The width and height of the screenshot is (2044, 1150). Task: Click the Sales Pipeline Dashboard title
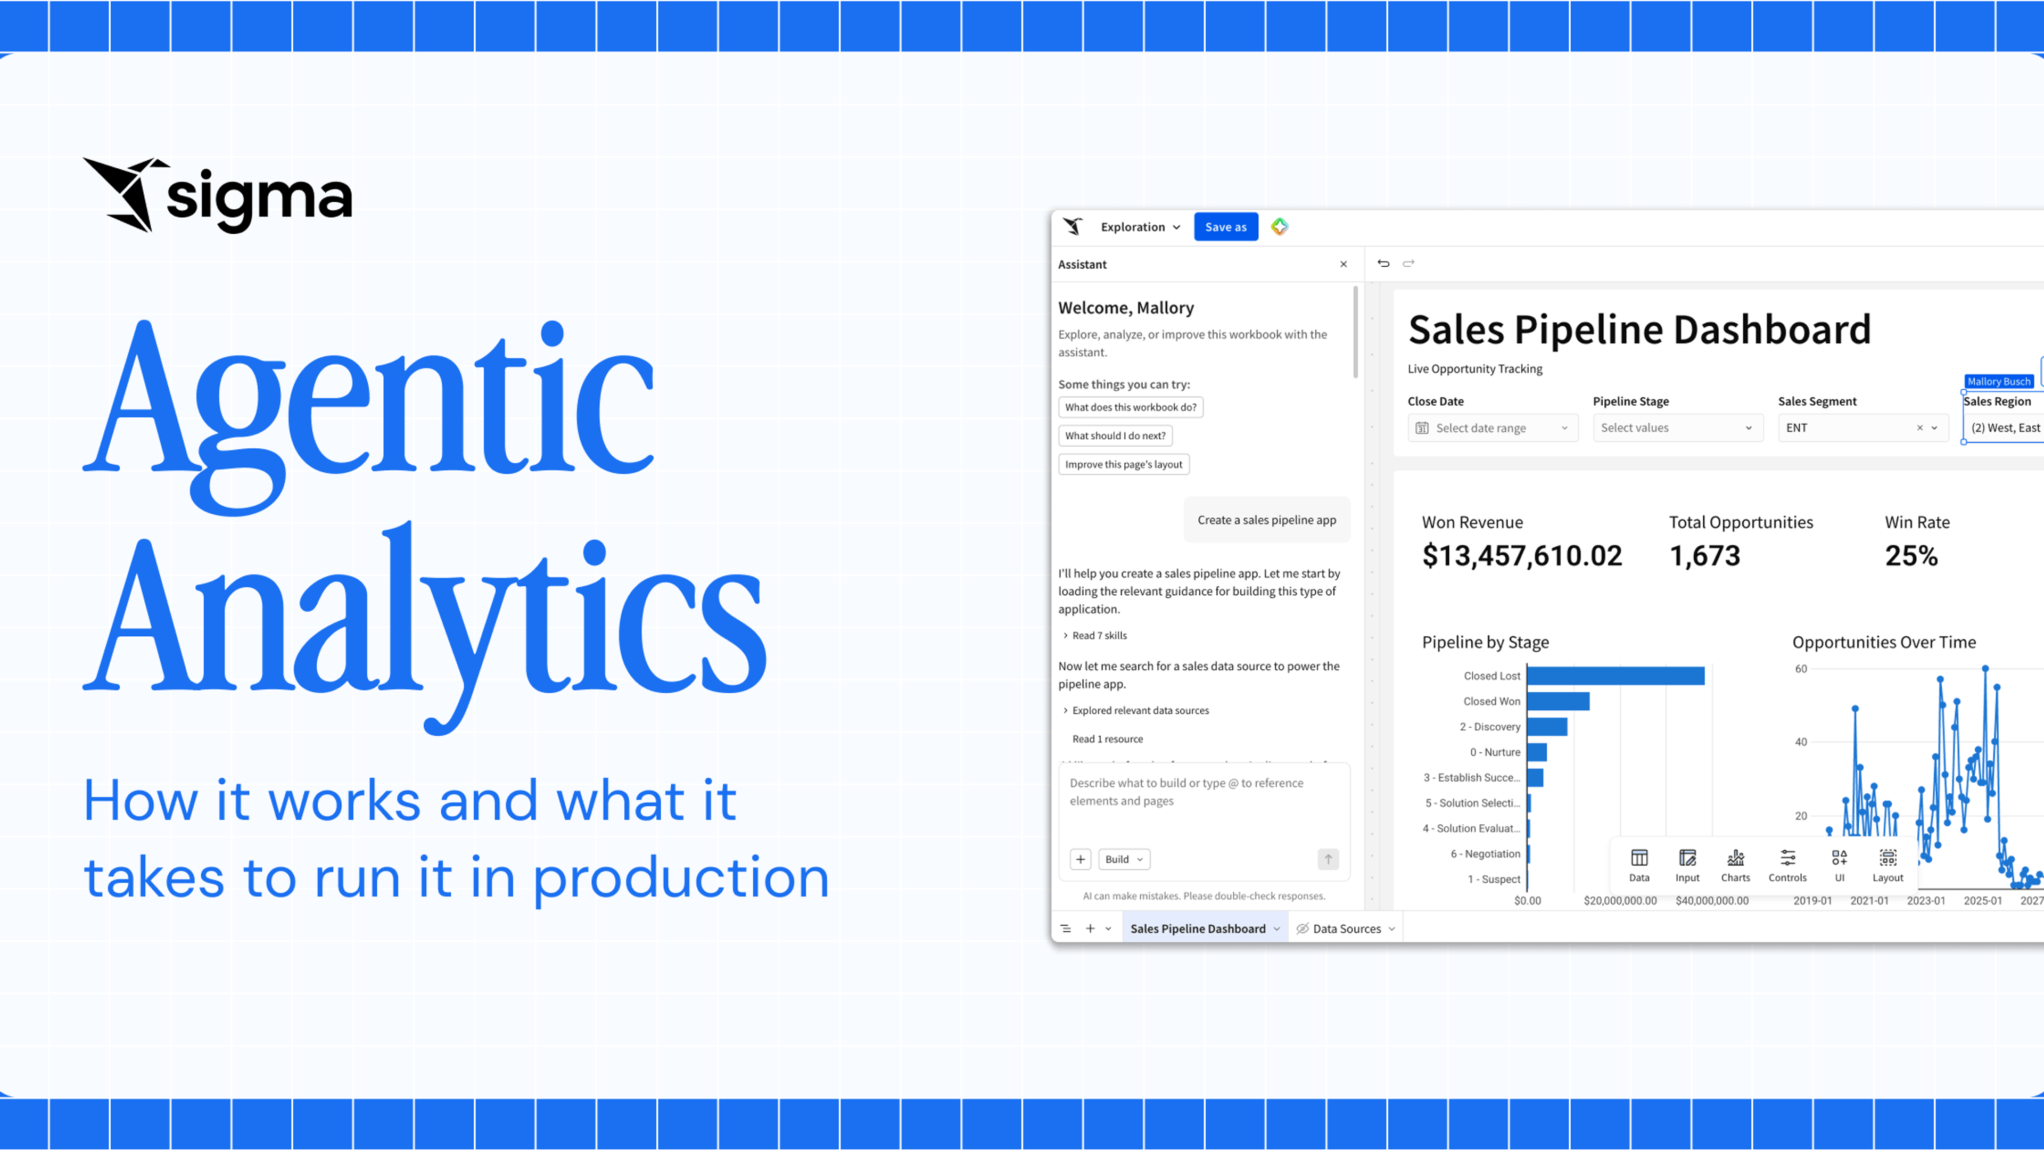coord(1639,330)
